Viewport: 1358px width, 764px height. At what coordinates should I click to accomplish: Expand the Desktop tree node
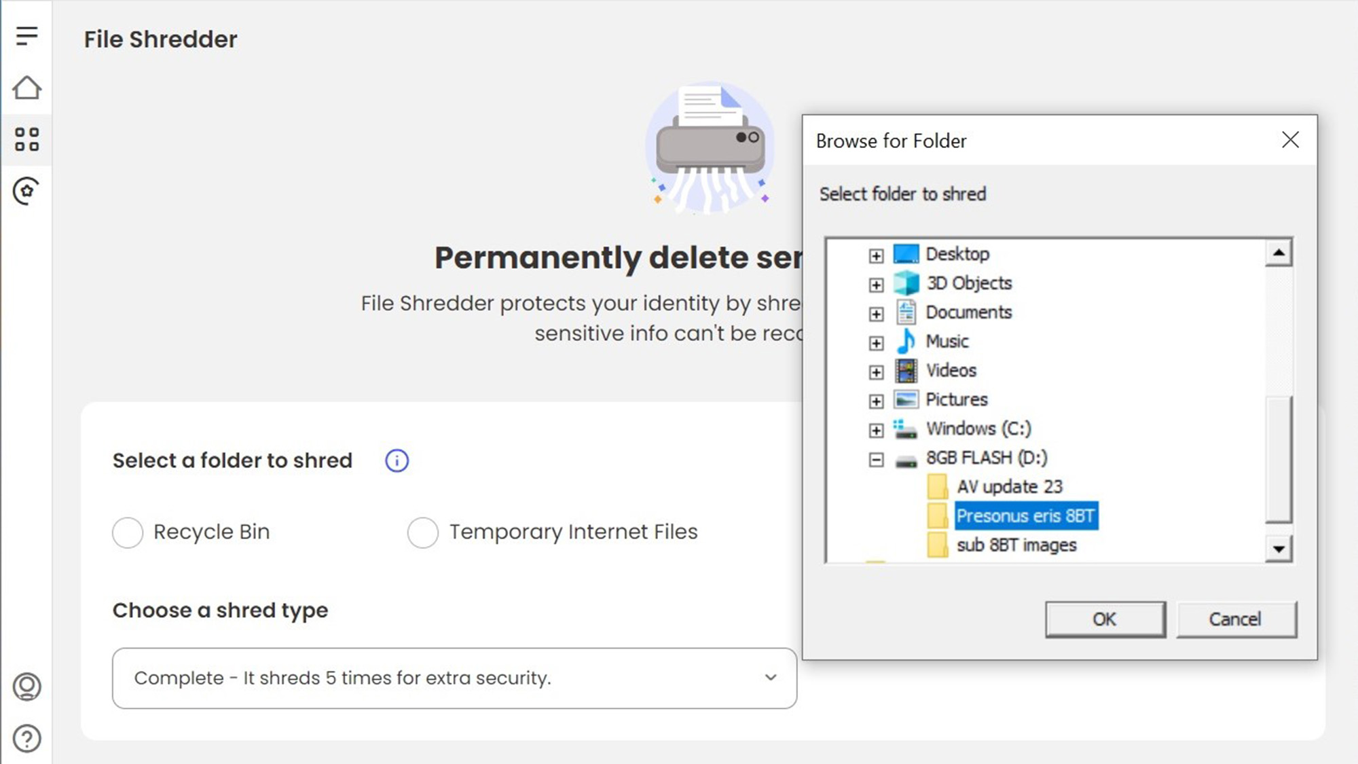click(876, 255)
